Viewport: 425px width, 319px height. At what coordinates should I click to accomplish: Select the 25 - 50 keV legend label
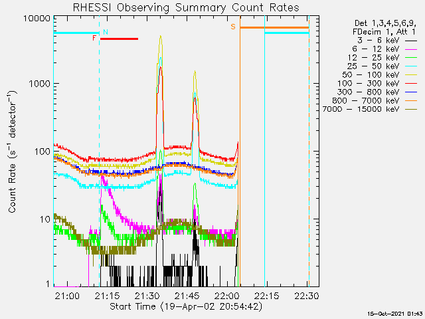click(373, 66)
